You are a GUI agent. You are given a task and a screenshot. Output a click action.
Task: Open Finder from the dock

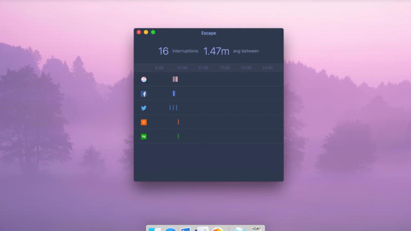(x=155, y=229)
